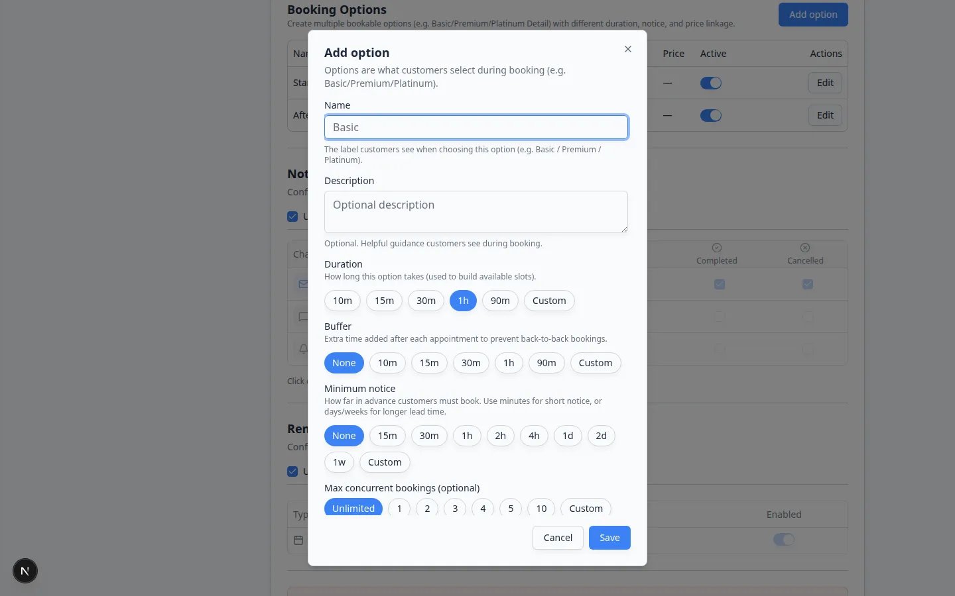
Task: Set Minimum notice to 1d
Action: click(568, 436)
